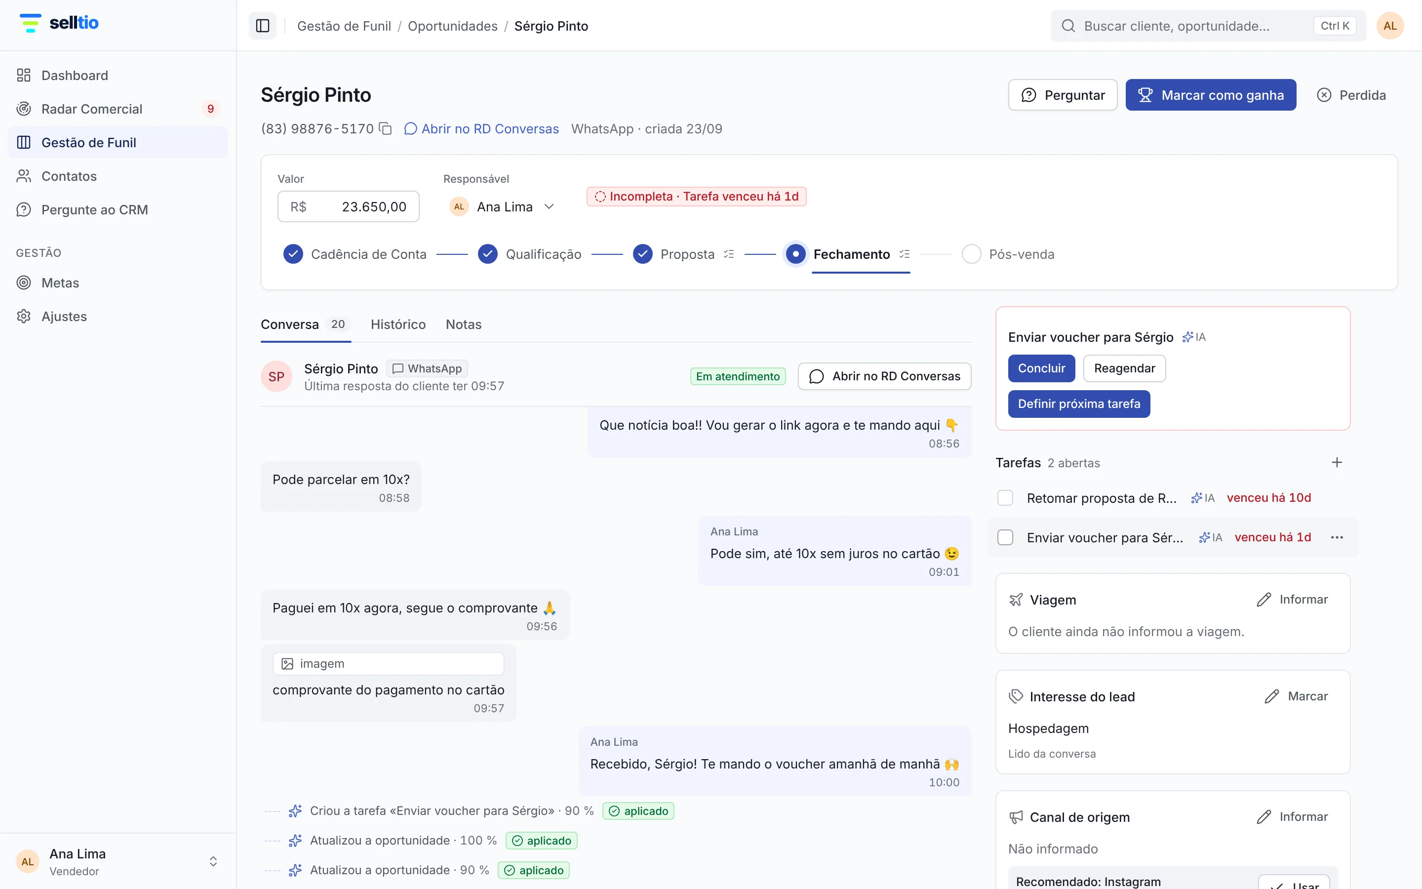Switch to the Notas tab
This screenshot has height=889, width=1422.
(x=464, y=324)
